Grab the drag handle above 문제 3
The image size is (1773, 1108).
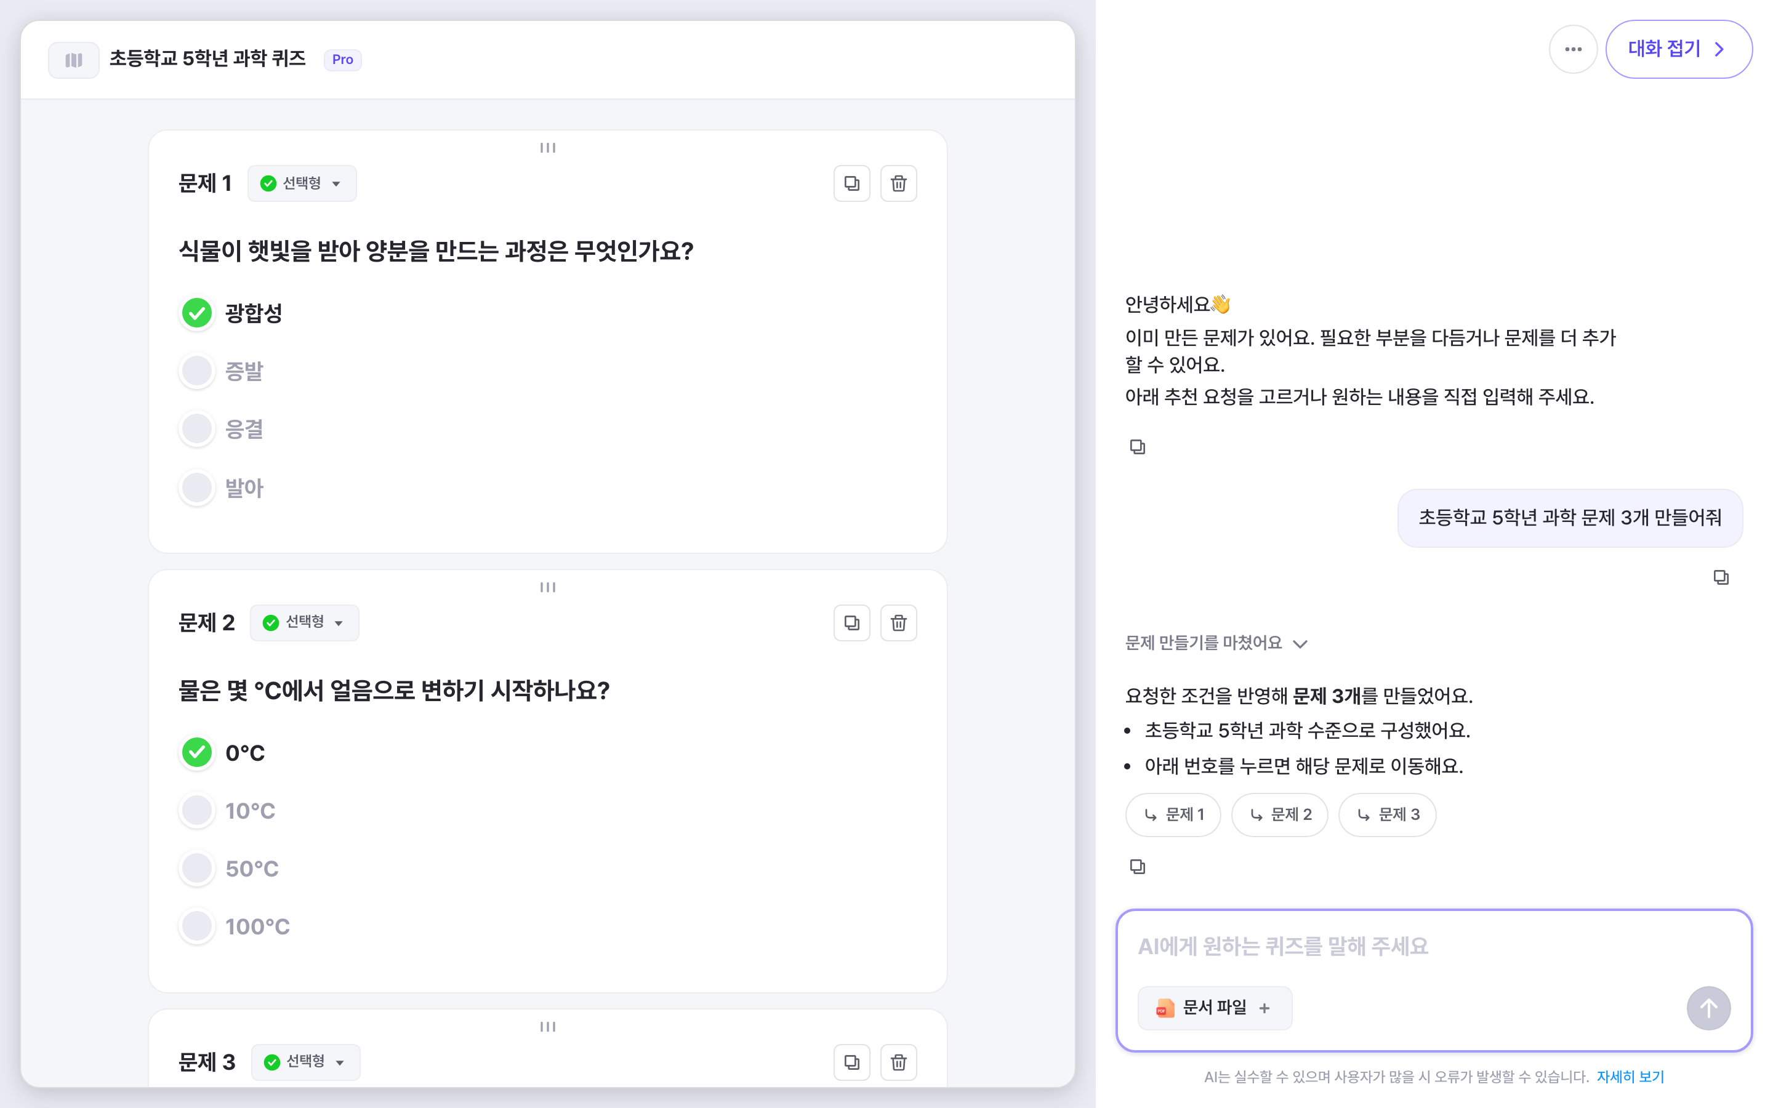pyautogui.click(x=547, y=1027)
